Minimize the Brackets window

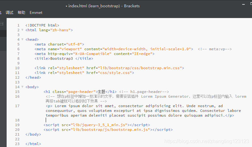[x=243, y=4]
